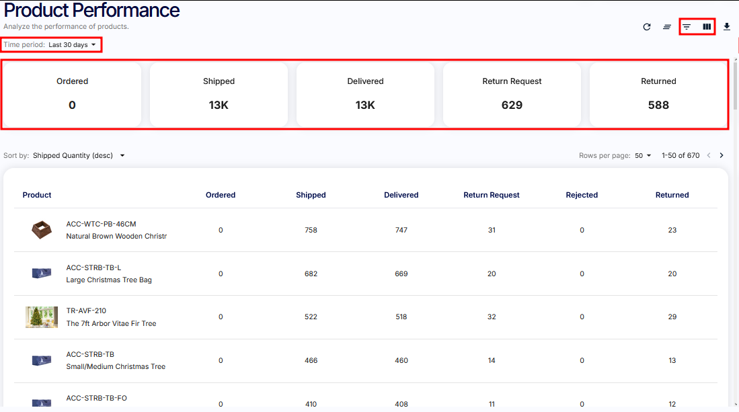Select the Return Request column header
Viewport: 739px width, 412px height.
tap(492, 195)
